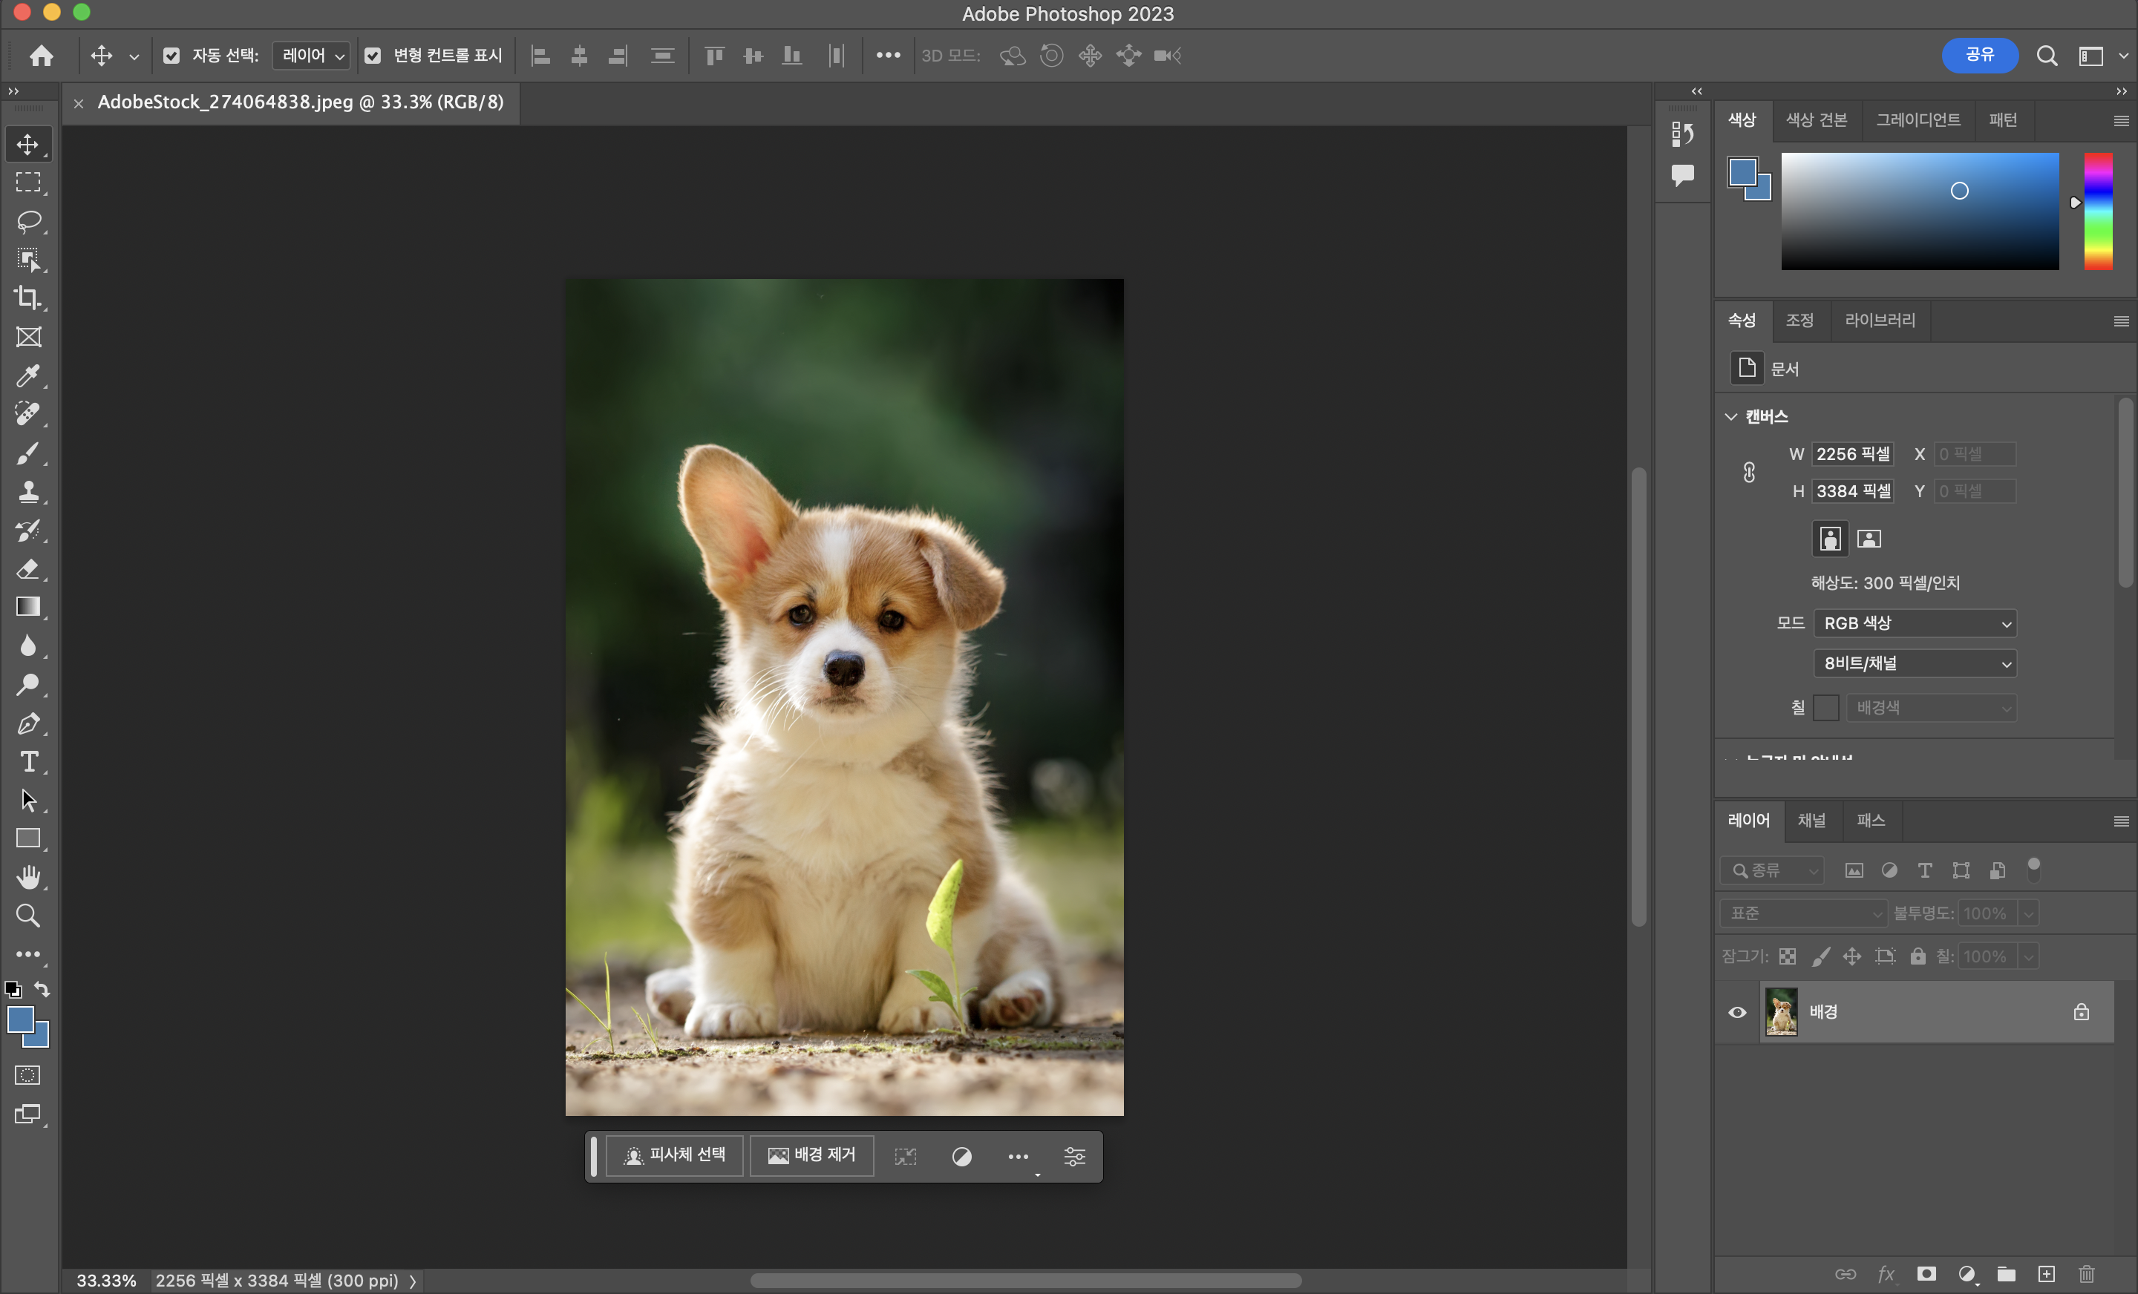Screen dimensions: 2138x1294
Task: Select the Lasso tool
Action: pyautogui.click(x=29, y=221)
